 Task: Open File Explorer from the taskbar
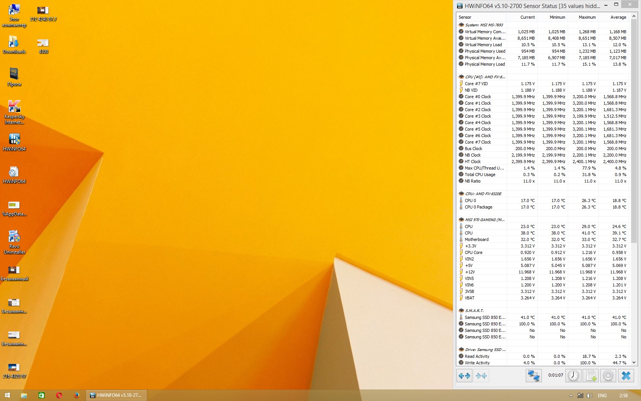(24, 395)
